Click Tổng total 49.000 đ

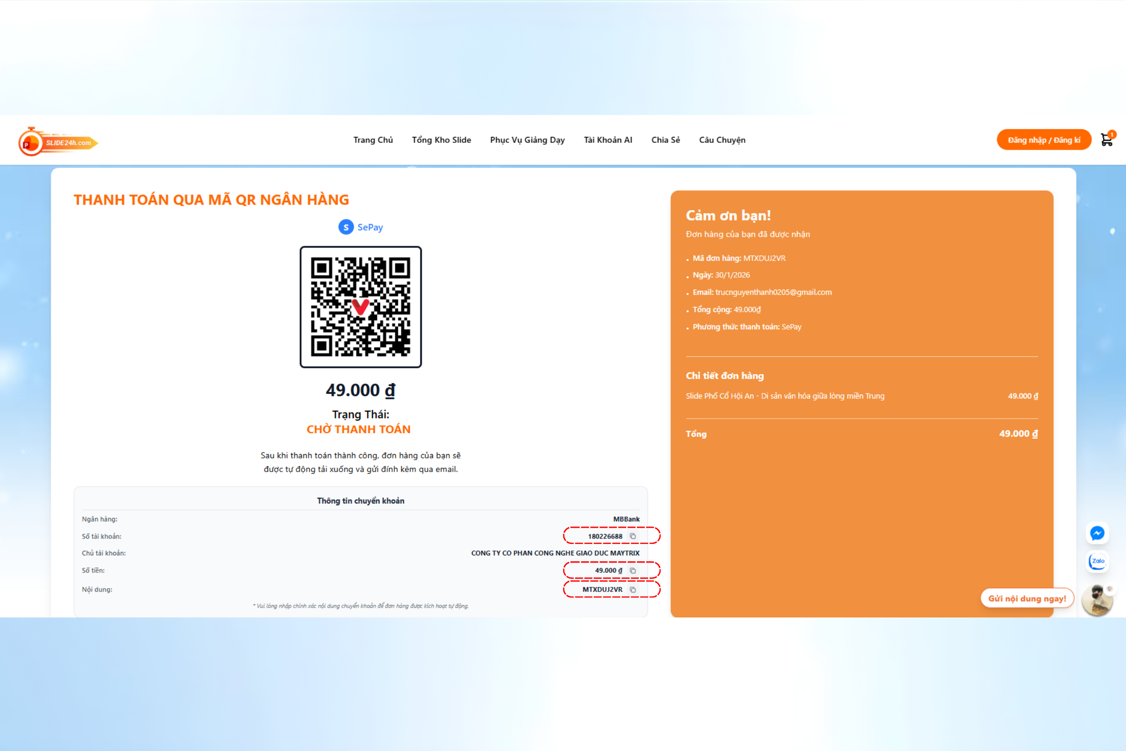(x=1018, y=433)
